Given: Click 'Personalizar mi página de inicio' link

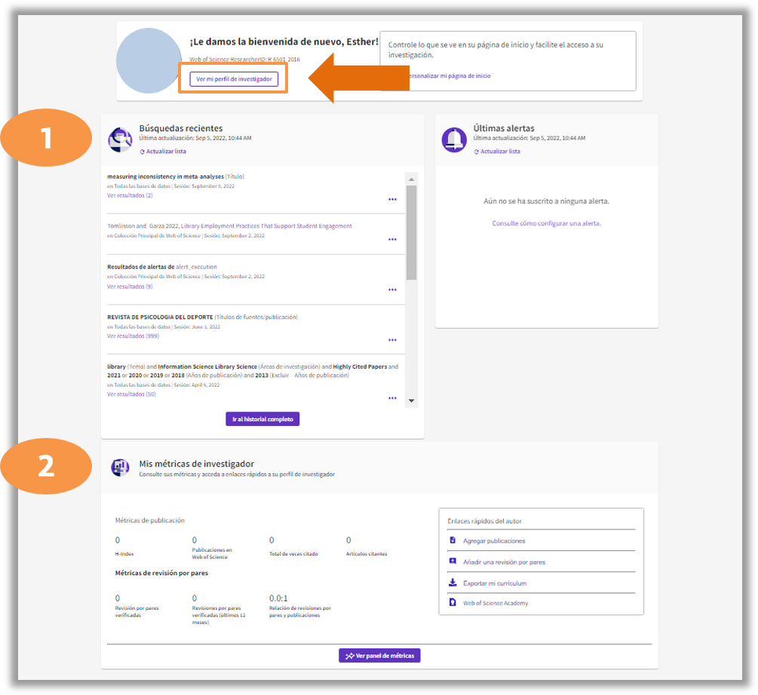Looking at the screenshot, I should click(x=449, y=76).
